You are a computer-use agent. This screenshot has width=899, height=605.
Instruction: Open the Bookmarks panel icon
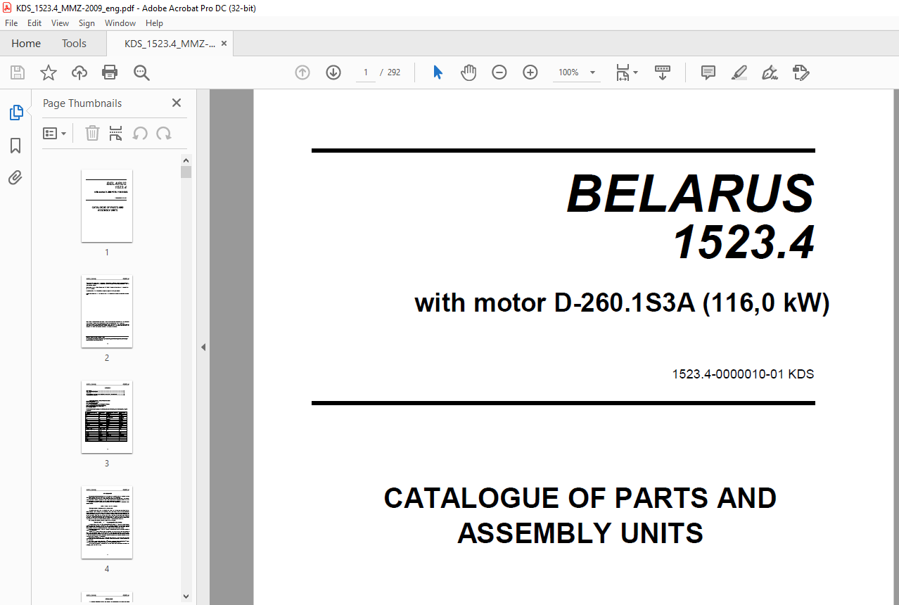[15, 146]
